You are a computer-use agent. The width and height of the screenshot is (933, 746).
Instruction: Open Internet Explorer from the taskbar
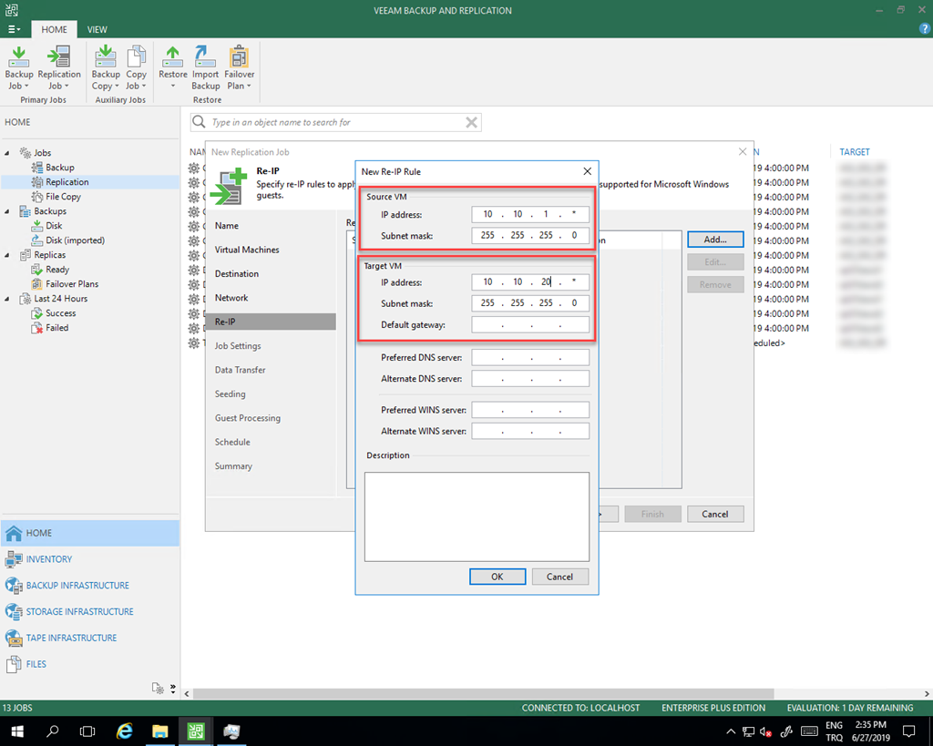coord(124,731)
